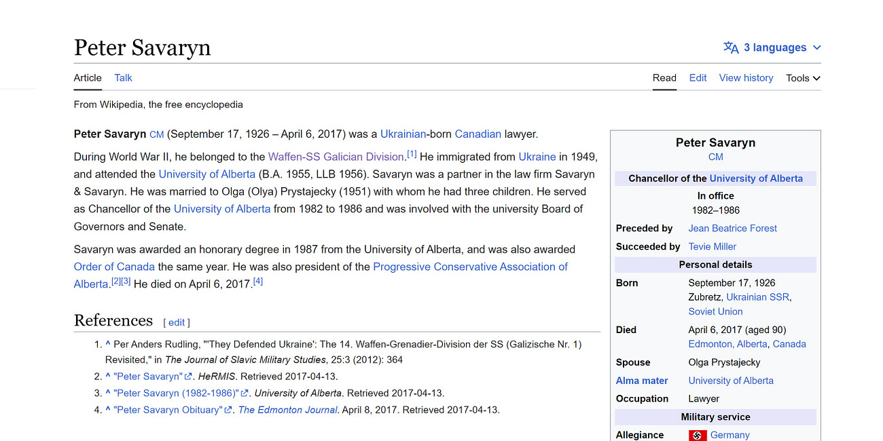Expand the 3 languages dropdown chevron
883x441 pixels.
point(817,47)
